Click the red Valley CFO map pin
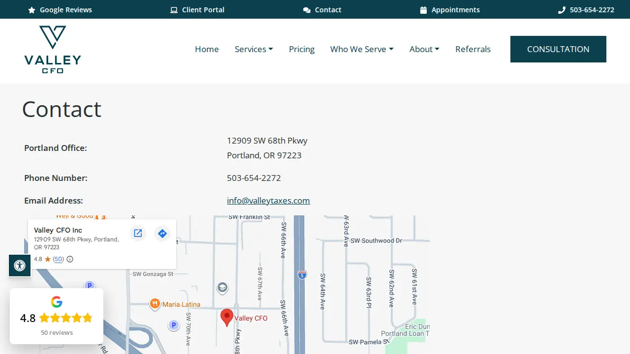This screenshot has height=354, width=630. [x=226, y=318]
